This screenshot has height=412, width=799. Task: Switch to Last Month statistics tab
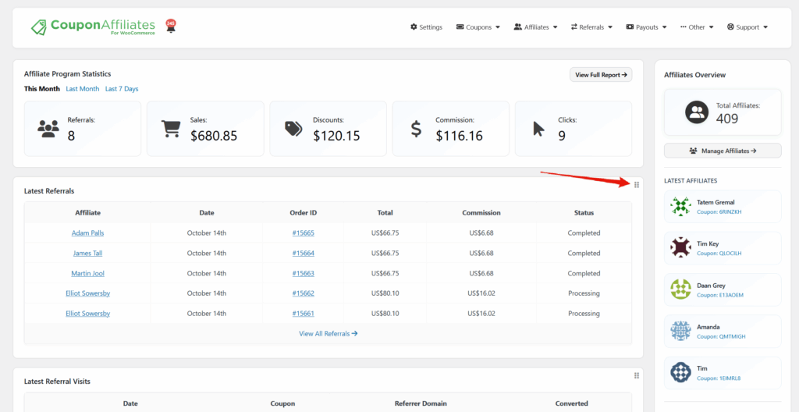[x=82, y=89]
